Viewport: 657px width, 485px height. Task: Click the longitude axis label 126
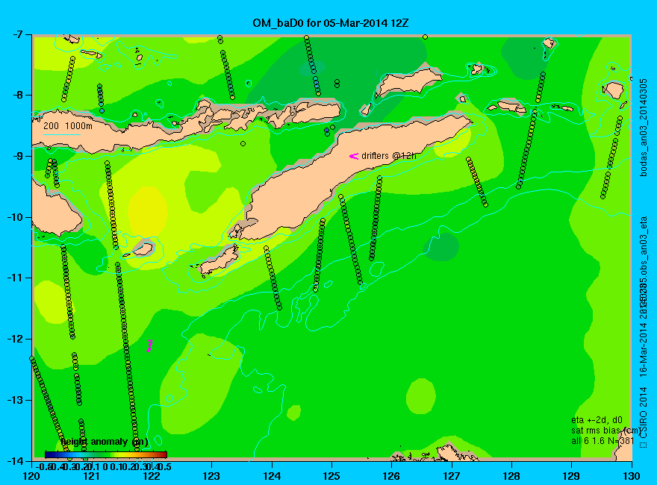click(x=392, y=476)
